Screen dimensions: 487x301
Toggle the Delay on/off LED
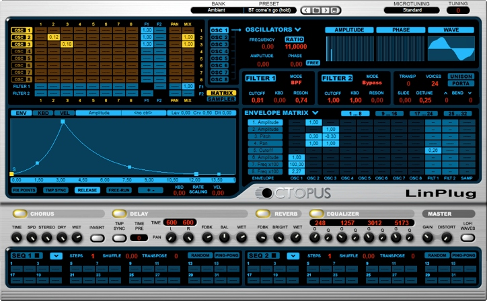coord(119,214)
